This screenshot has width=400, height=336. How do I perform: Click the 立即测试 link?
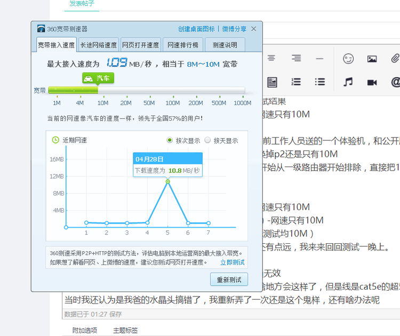click(233, 262)
